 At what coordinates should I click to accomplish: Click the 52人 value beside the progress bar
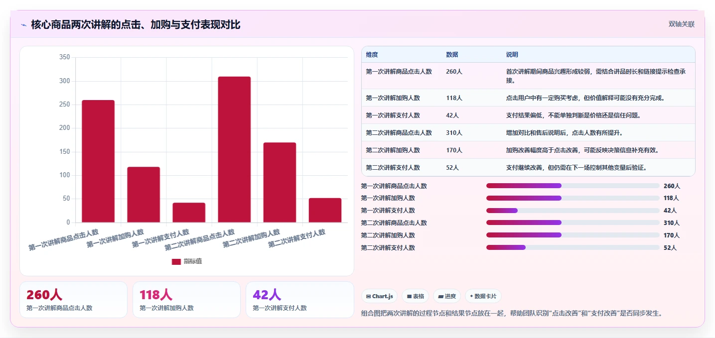[x=670, y=247]
